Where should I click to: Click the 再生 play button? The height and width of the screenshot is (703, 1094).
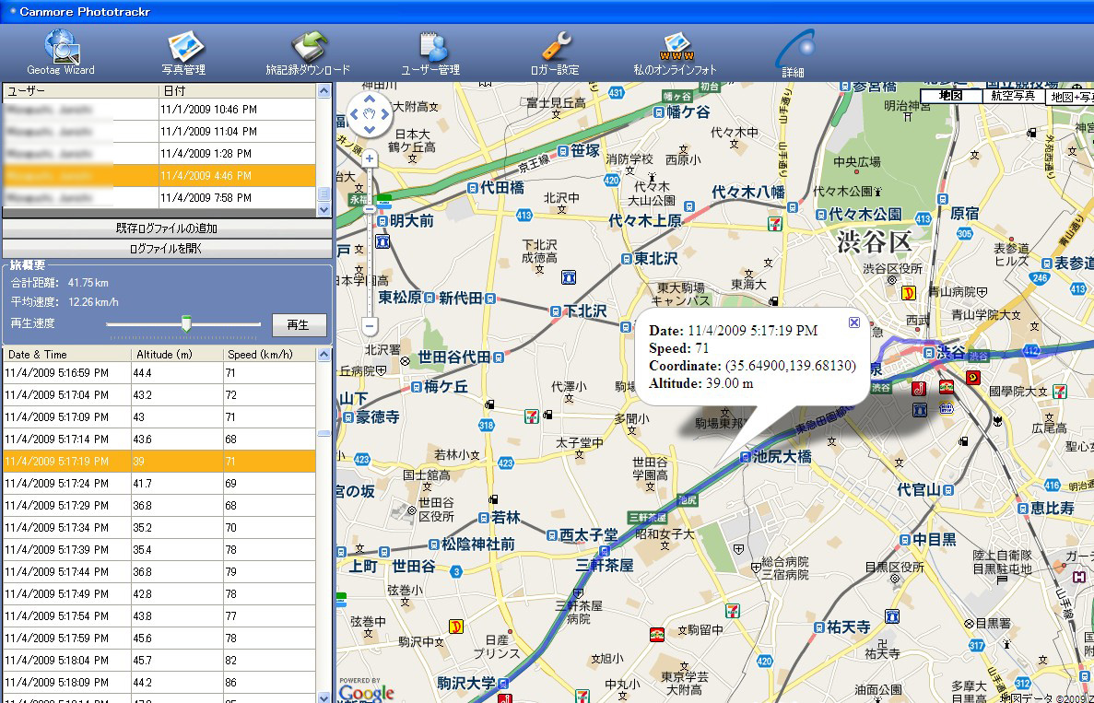(x=299, y=324)
